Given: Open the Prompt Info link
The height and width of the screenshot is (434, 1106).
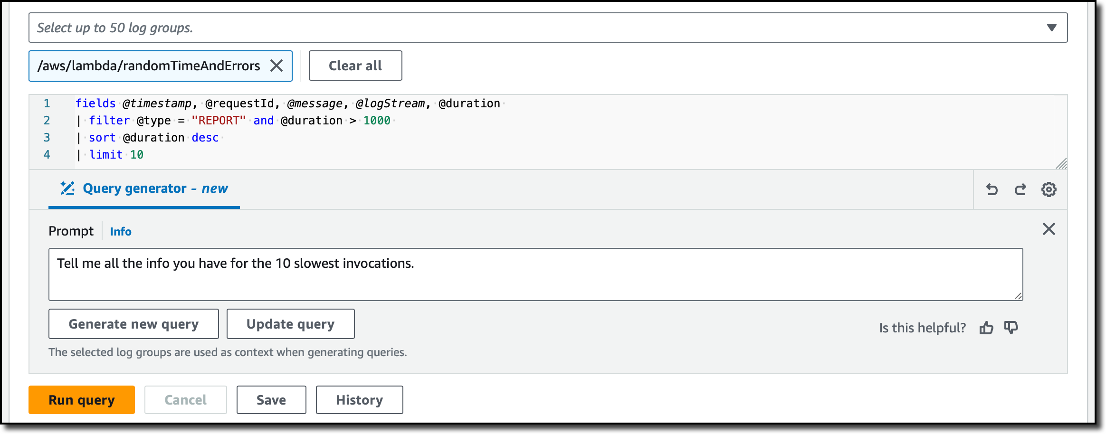Looking at the screenshot, I should (121, 231).
